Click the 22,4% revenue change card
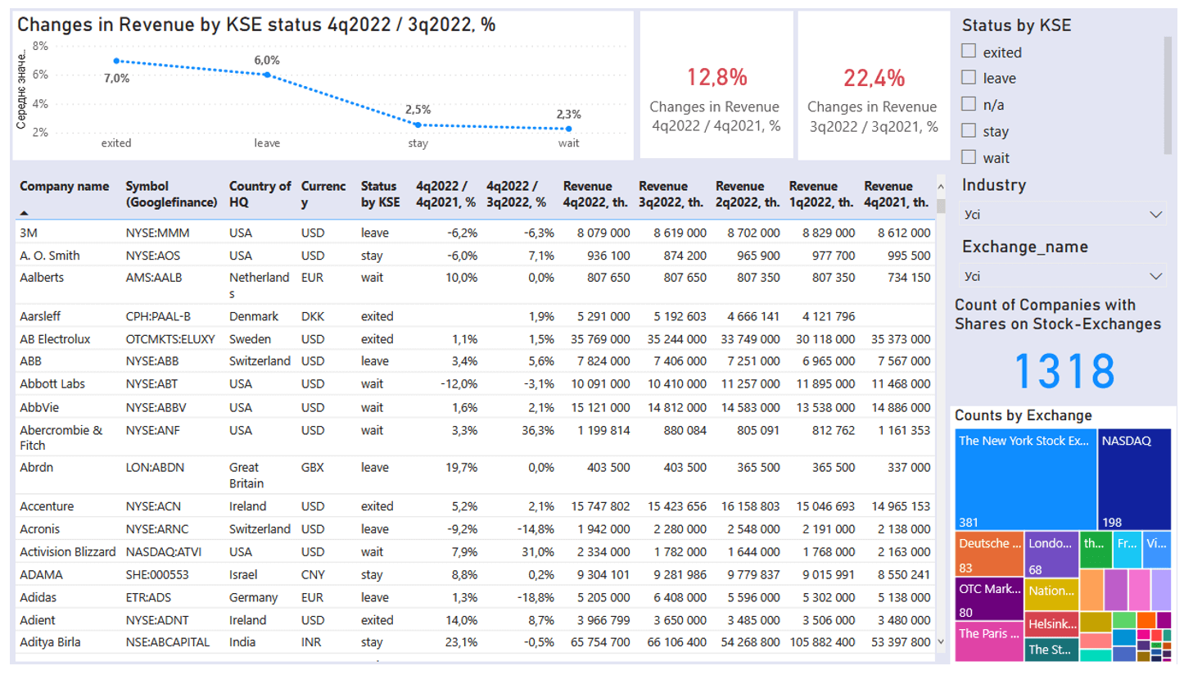1184x675 pixels. click(874, 85)
